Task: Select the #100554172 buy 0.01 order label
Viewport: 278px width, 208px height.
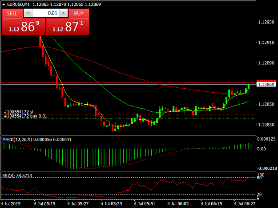Action: click(x=25, y=116)
